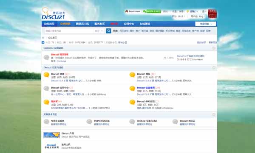Collapse the Discuz! 交流与讨论 section toggle

(214, 67)
